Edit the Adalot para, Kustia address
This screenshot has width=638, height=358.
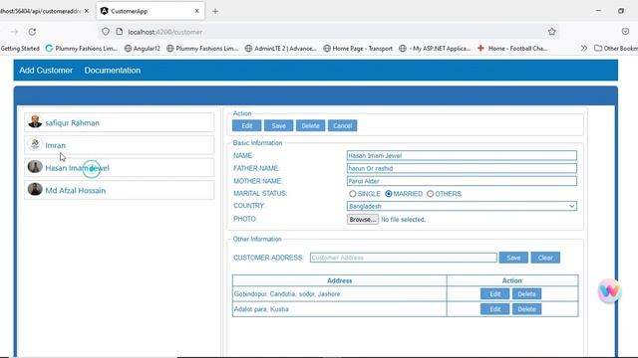(494, 309)
